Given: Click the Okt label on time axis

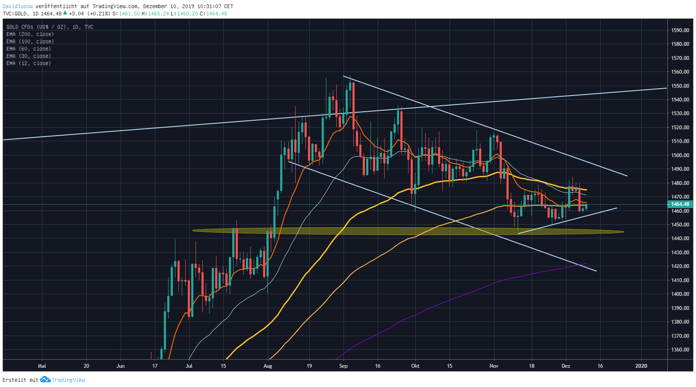Looking at the screenshot, I should [415, 366].
